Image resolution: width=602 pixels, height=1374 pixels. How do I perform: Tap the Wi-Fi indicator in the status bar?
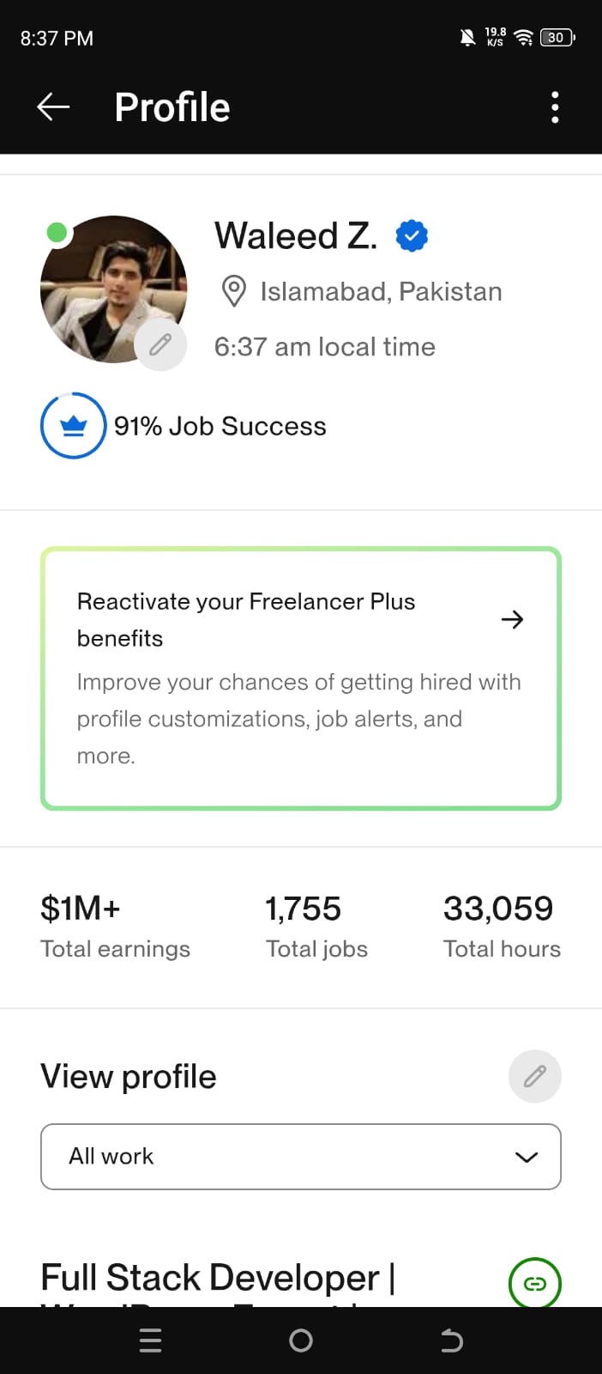click(524, 38)
